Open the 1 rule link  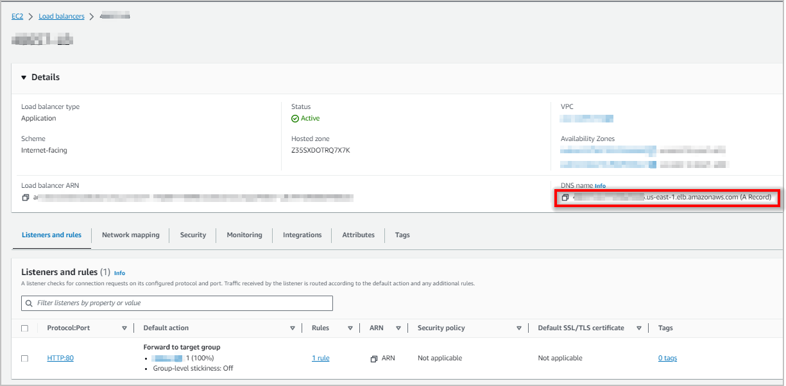click(x=320, y=358)
